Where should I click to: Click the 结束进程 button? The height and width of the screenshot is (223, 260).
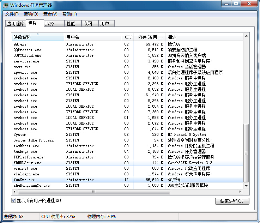tap(232, 201)
